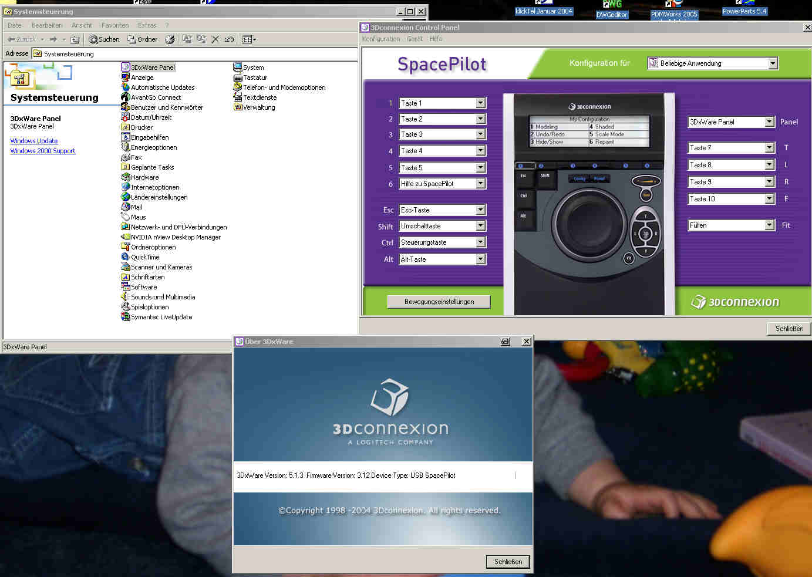
Task: Click the Bewegungseinstellungen button
Action: click(x=439, y=302)
